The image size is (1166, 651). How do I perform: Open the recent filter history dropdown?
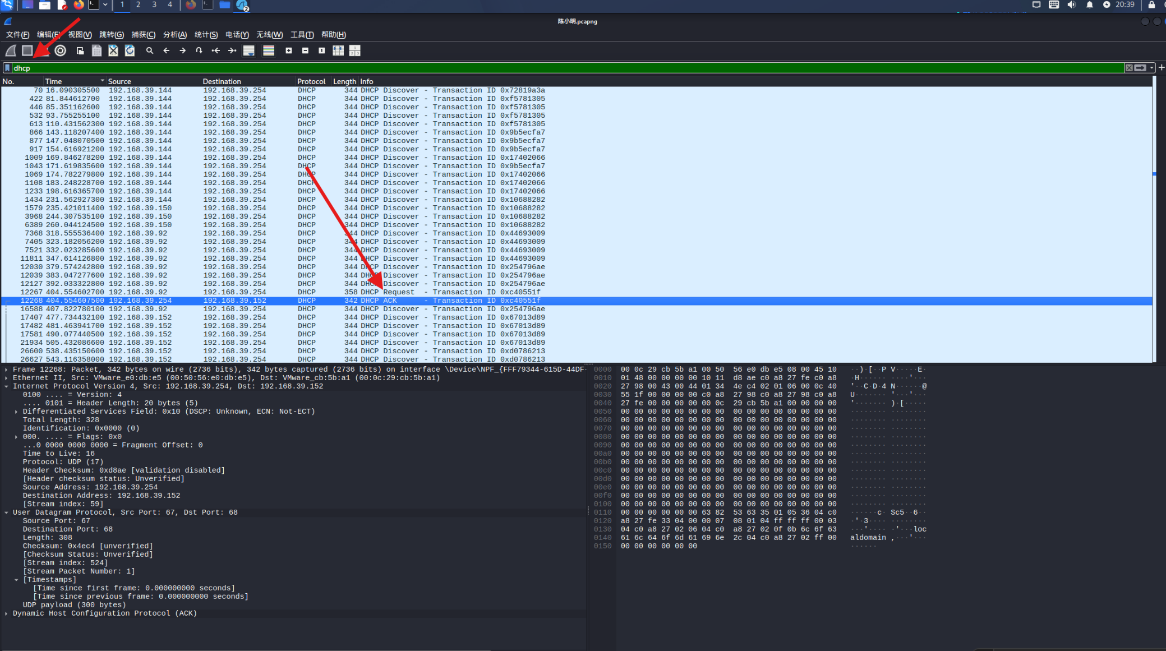1151,68
